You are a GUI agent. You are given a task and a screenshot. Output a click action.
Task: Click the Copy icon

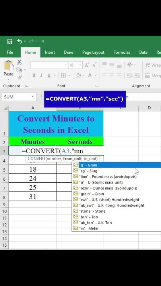(19, 70)
